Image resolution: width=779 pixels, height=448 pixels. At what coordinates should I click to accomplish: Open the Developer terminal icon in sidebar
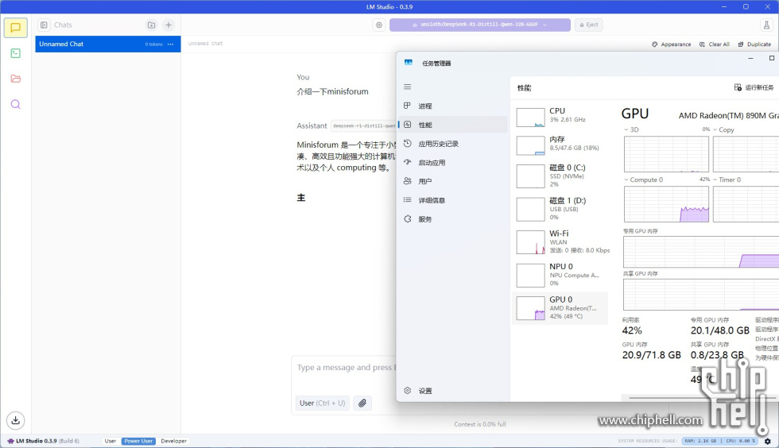click(x=15, y=53)
